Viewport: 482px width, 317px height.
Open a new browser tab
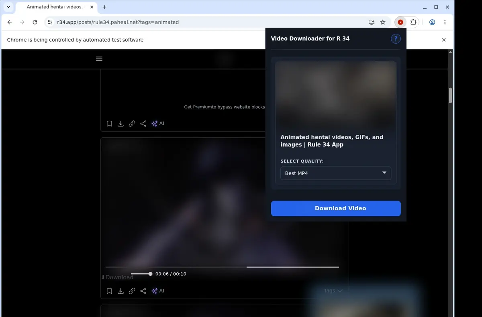click(x=104, y=7)
